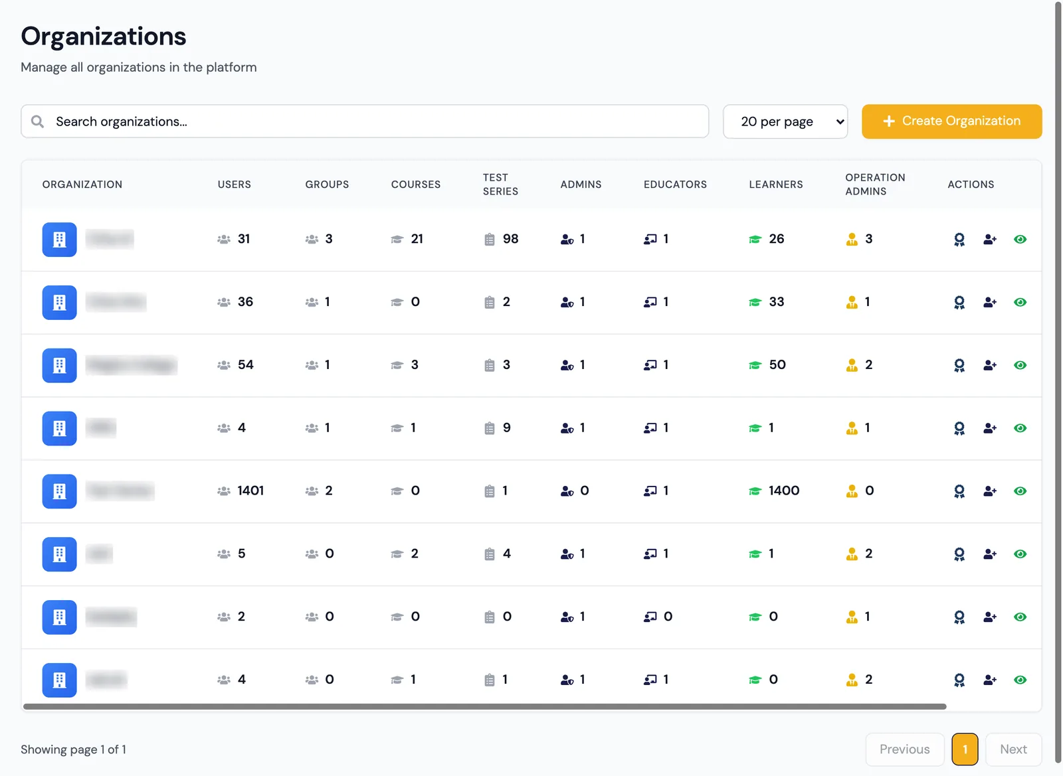Click the badge icon in the 36-users row
This screenshot has height=776, width=1063.
(959, 303)
